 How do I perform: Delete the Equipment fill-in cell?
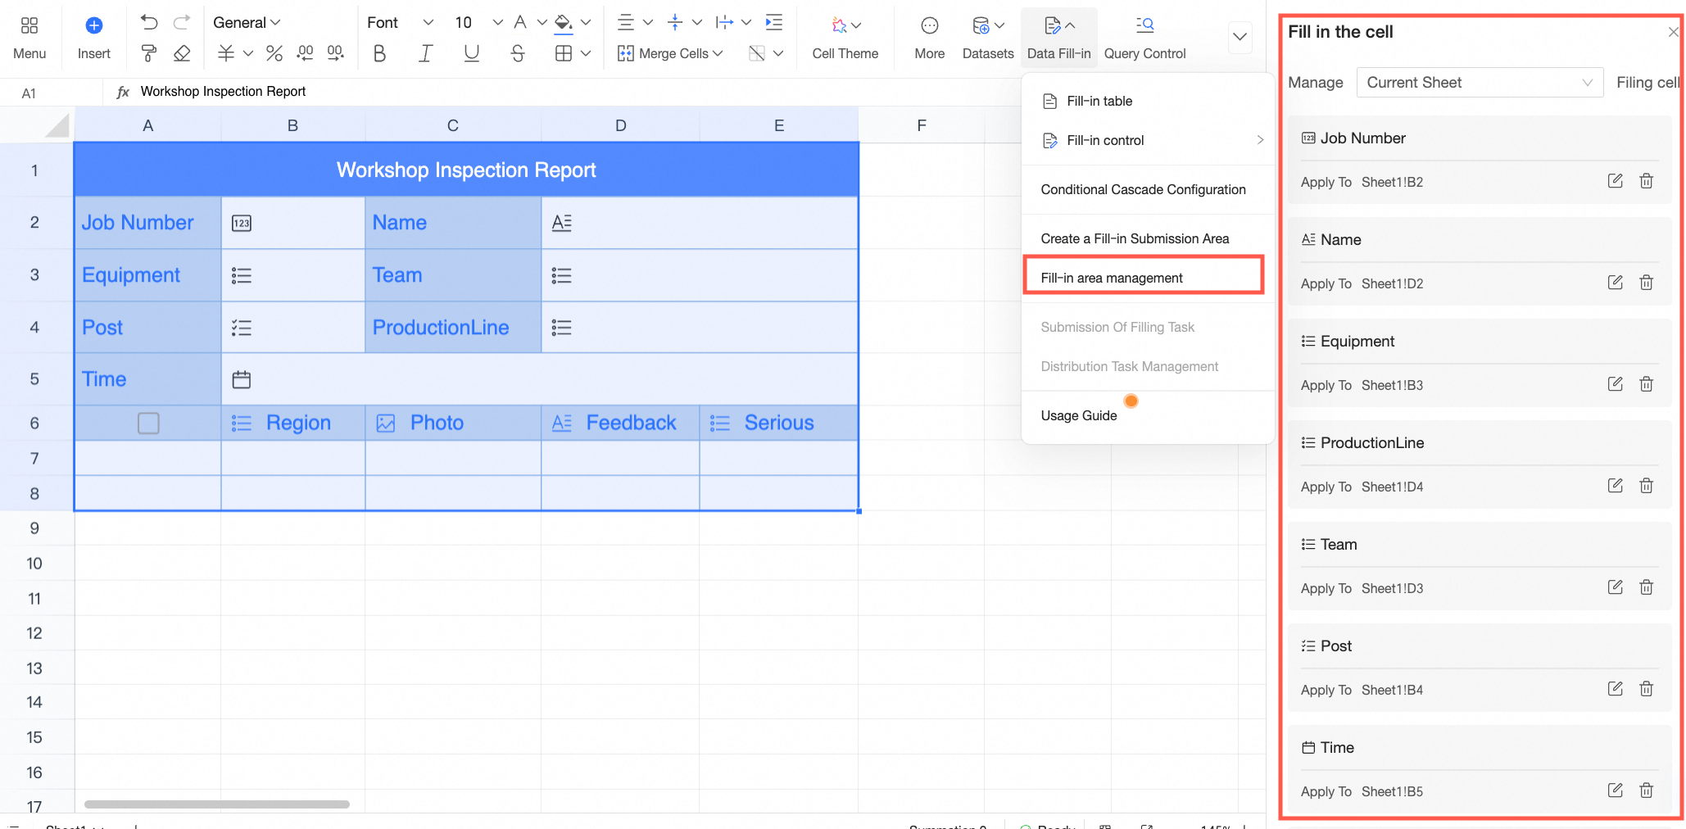pos(1646,384)
